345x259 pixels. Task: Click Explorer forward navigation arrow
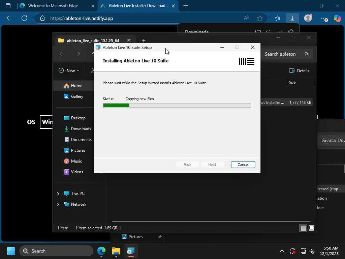tap(78, 54)
